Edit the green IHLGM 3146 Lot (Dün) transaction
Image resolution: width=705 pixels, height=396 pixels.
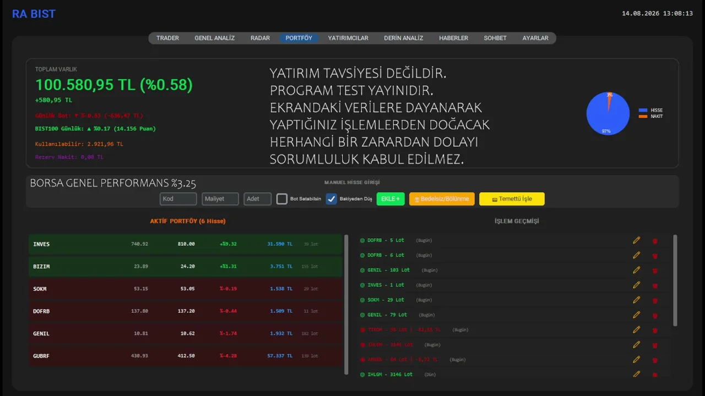coord(637,374)
